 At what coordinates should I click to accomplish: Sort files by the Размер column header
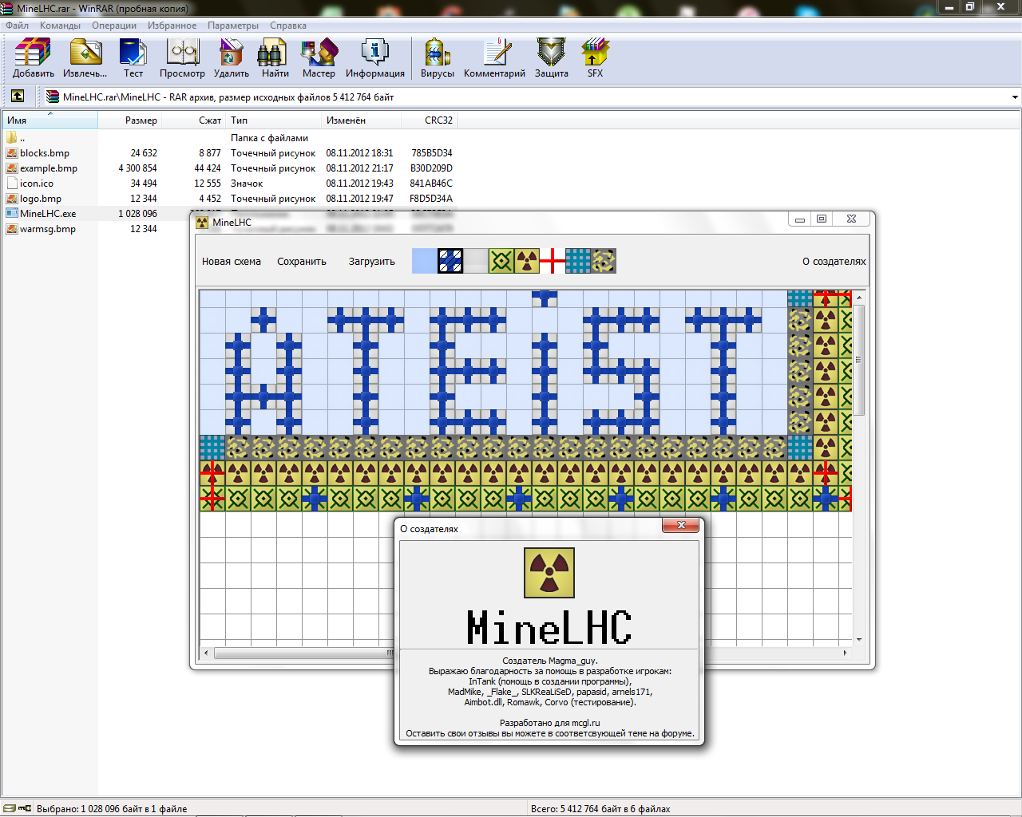coord(141,120)
